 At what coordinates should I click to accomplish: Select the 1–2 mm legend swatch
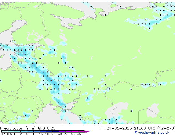(x=17, y=131)
